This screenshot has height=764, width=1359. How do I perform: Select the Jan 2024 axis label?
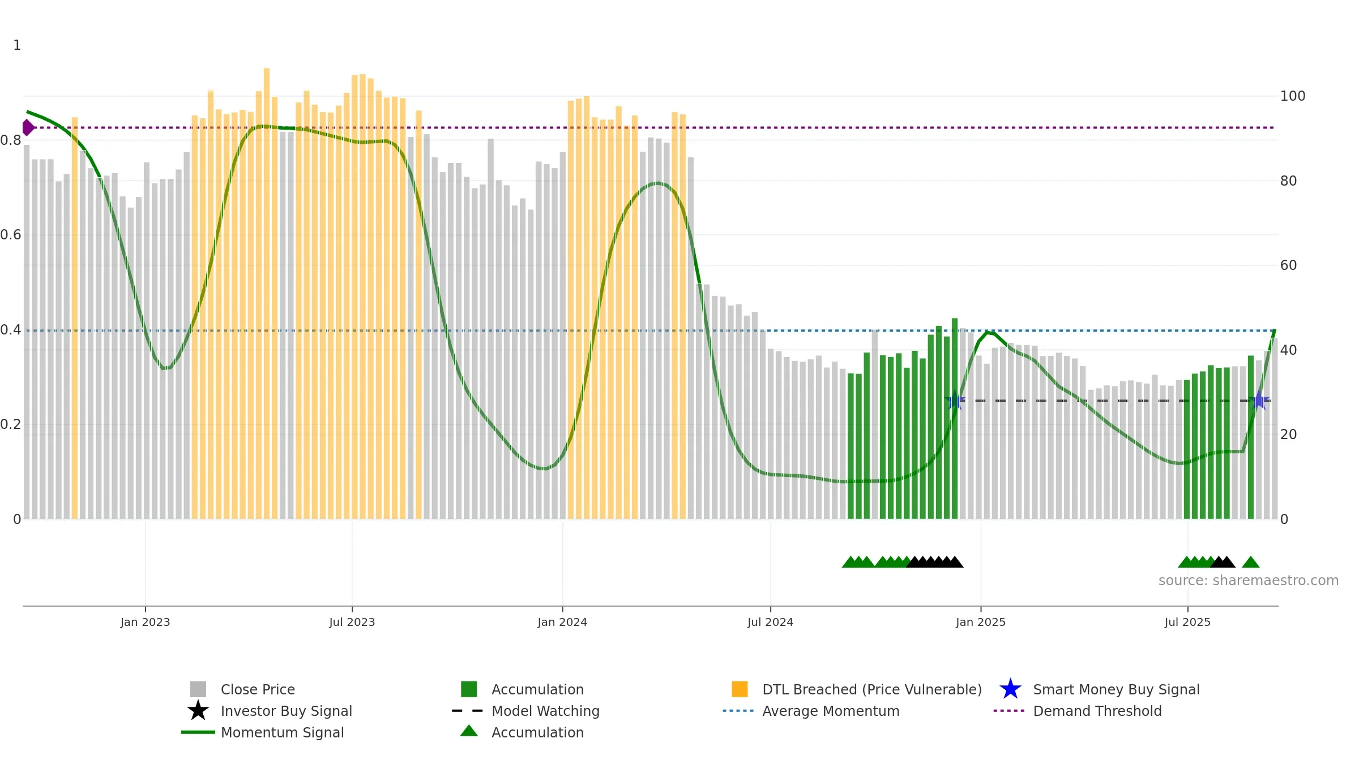coord(562,623)
